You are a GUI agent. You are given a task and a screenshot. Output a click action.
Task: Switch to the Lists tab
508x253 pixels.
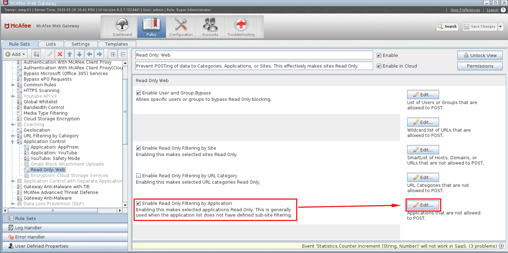50,44
